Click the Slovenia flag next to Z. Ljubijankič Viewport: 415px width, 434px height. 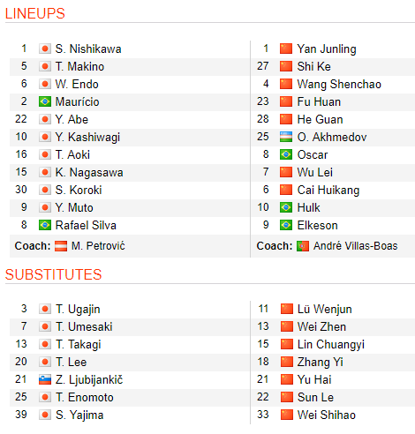point(45,380)
